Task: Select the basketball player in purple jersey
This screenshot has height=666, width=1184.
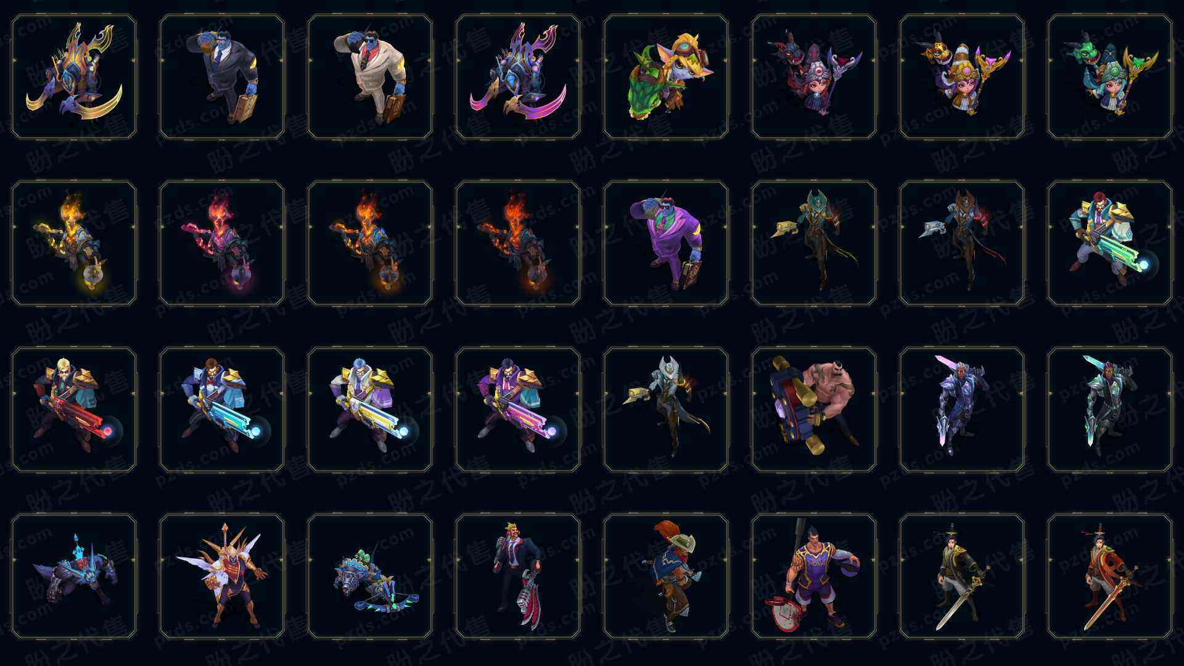Action: [814, 576]
